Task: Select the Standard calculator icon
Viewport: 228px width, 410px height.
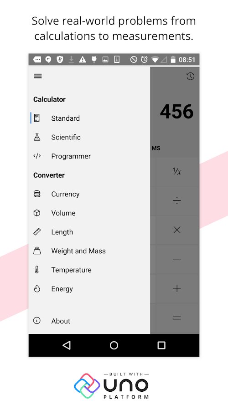Action: point(37,118)
